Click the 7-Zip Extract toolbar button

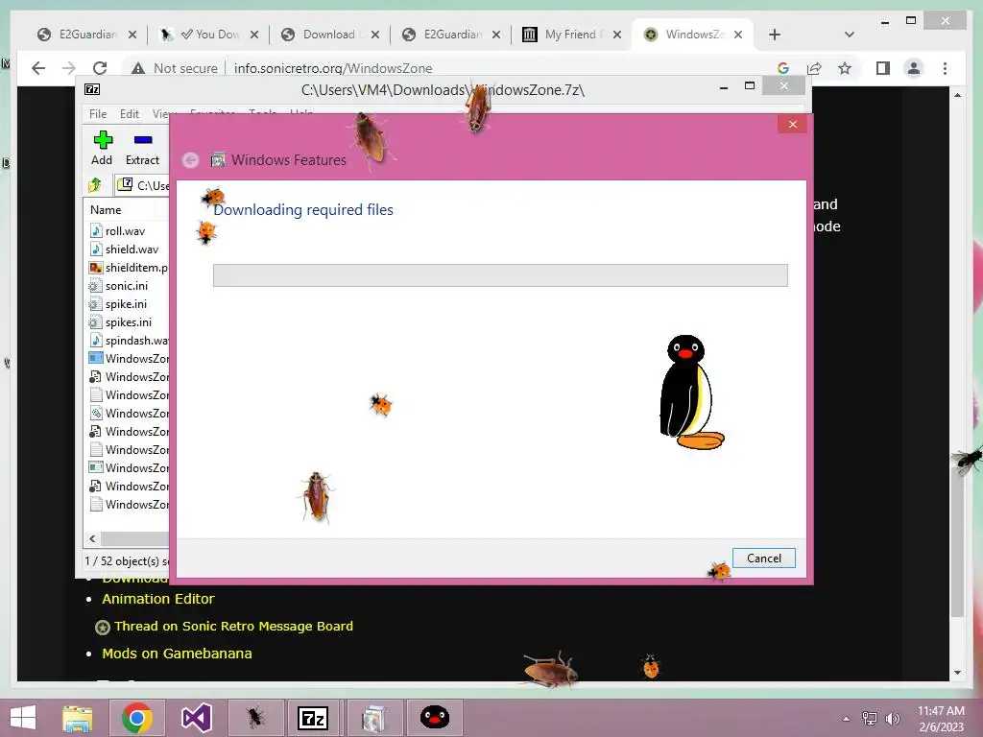(x=142, y=148)
